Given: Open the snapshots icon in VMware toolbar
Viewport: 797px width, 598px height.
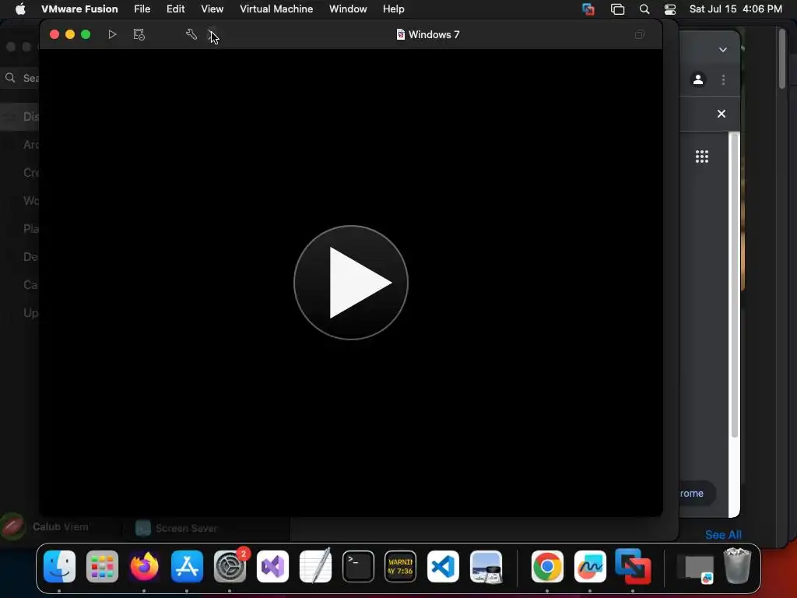Looking at the screenshot, I should (x=139, y=34).
